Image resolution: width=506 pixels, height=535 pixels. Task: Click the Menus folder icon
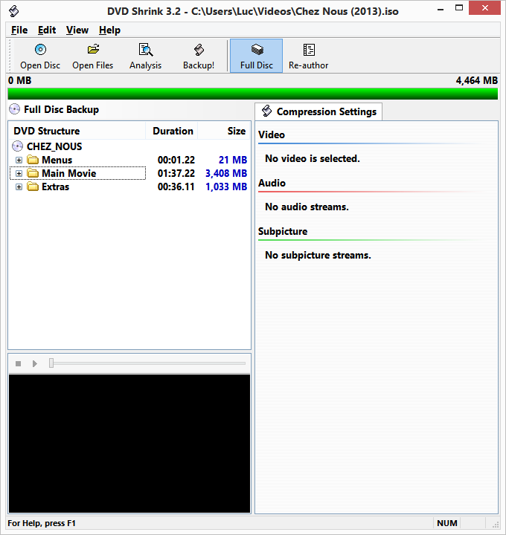click(x=33, y=160)
